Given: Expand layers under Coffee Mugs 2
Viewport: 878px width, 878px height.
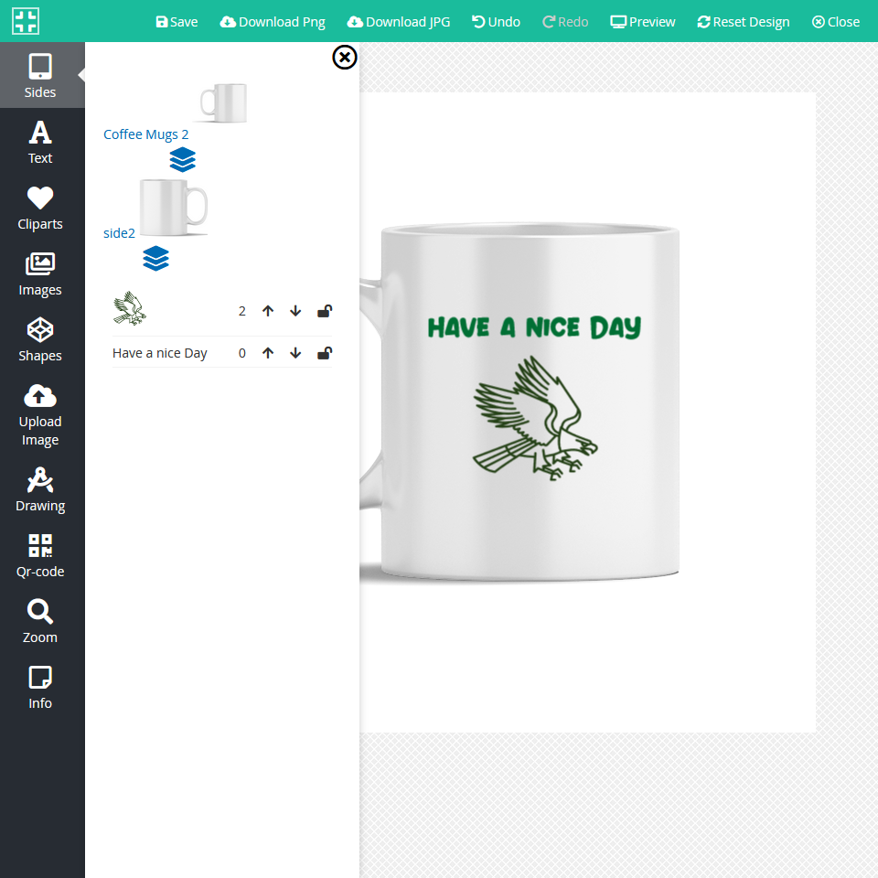Looking at the screenshot, I should pyautogui.click(x=183, y=160).
